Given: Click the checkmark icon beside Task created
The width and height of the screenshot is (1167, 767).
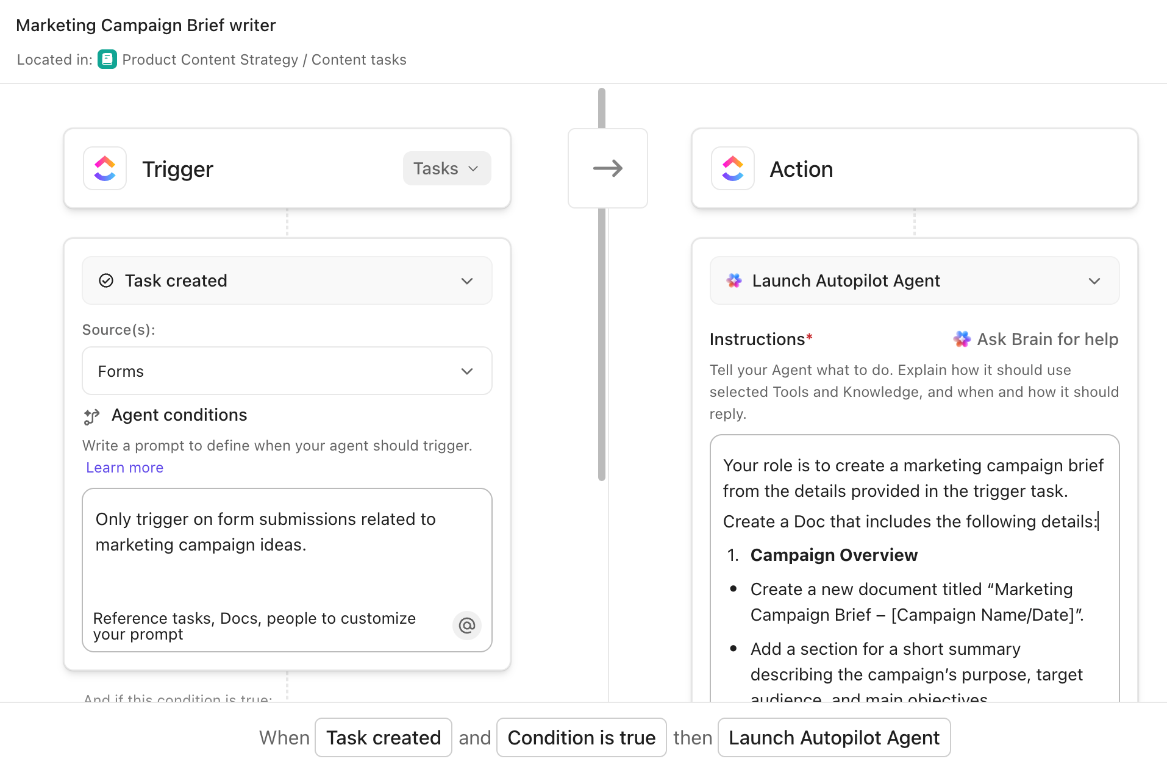Looking at the screenshot, I should [105, 280].
